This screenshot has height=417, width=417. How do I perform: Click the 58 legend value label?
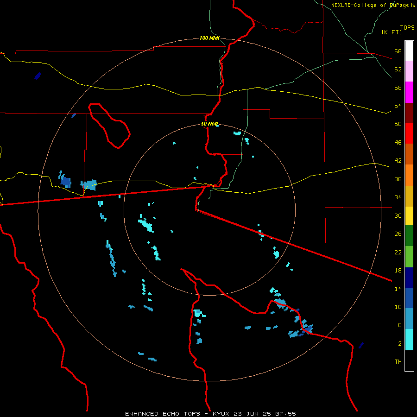click(398, 88)
